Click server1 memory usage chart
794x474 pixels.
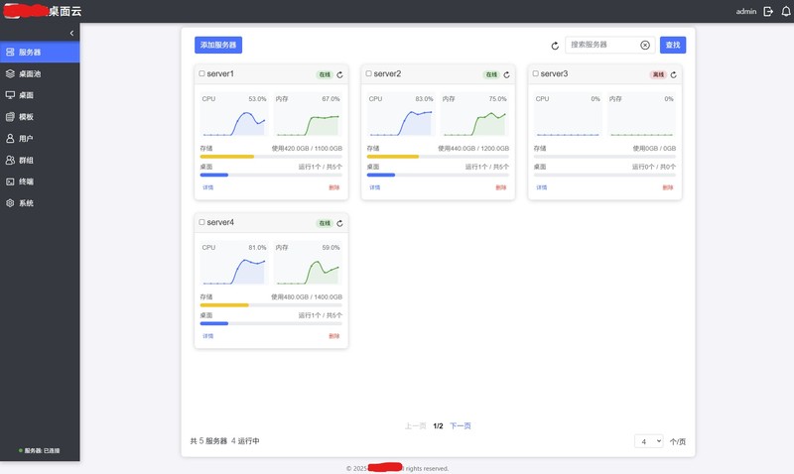click(x=308, y=115)
